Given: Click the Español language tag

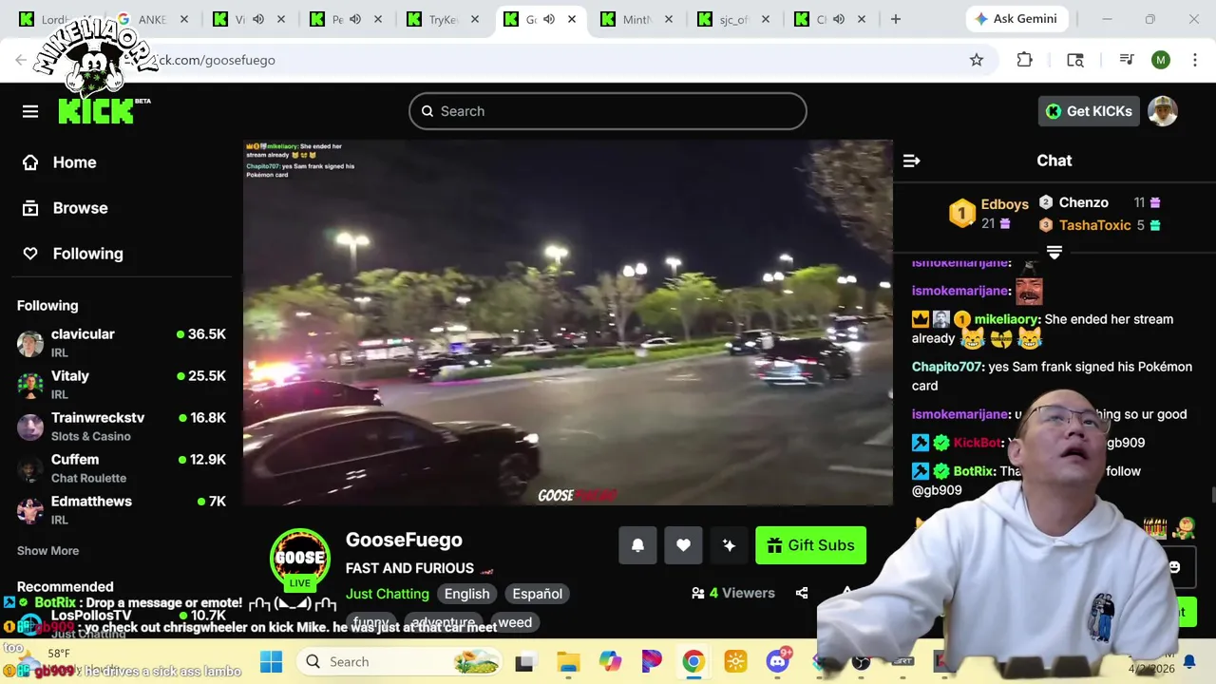Looking at the screenshot, I should point(538,594).
